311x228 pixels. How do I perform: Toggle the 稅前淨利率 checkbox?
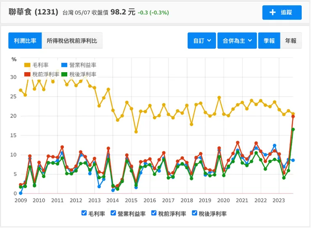point(154,213)
